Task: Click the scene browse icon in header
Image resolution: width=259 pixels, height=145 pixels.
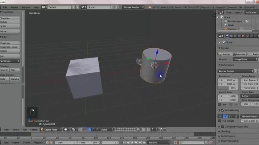Action: [x=84, y=7]
